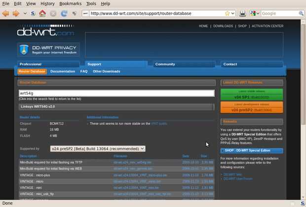Click the address bar URL field
306x207 pixels.
coord(157,13)
